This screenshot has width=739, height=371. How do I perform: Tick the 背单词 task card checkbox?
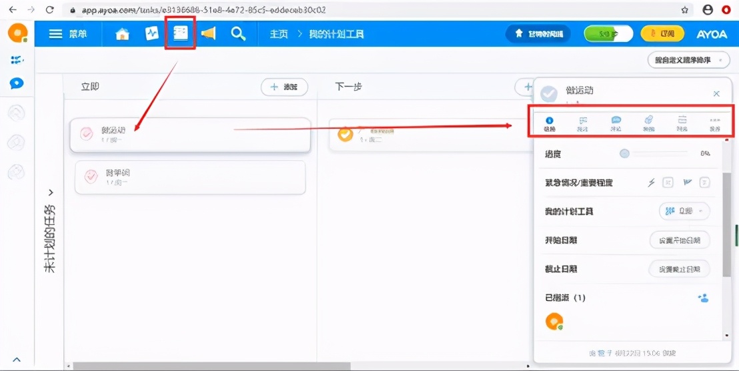click(91, 177)
